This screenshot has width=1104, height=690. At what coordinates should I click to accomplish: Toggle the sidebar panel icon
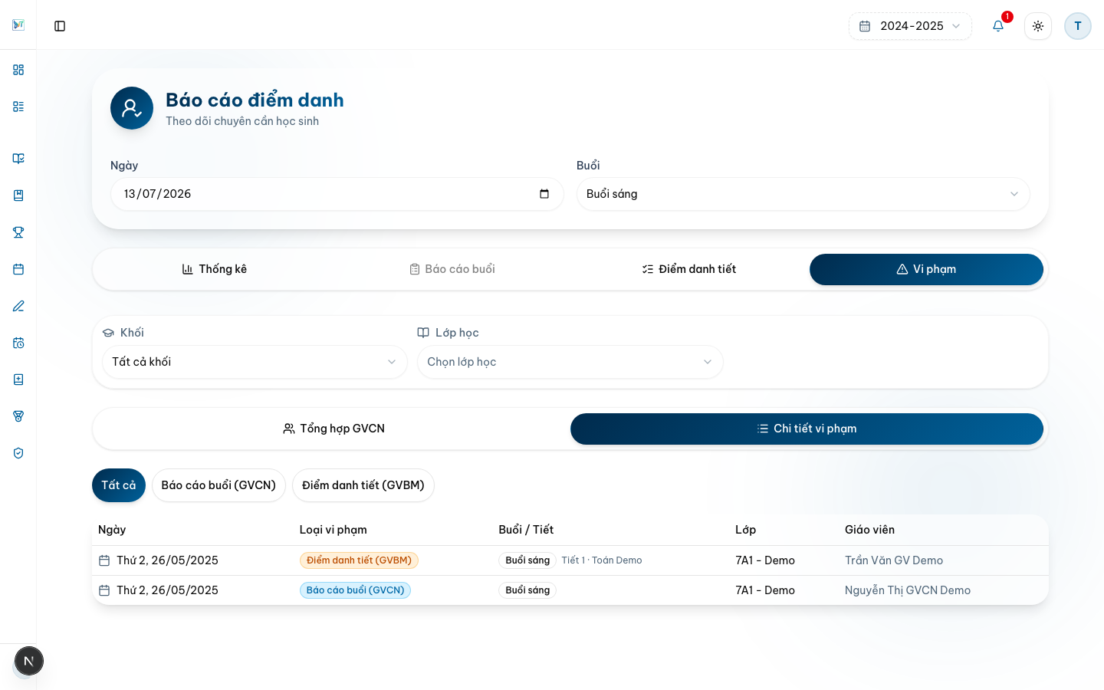pyautogui.click(x=60, y=26)
